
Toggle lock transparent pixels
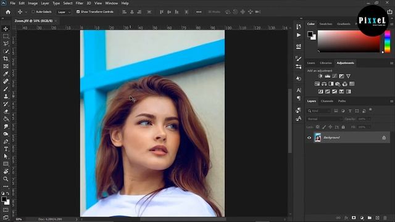click(x=318, y=127)
